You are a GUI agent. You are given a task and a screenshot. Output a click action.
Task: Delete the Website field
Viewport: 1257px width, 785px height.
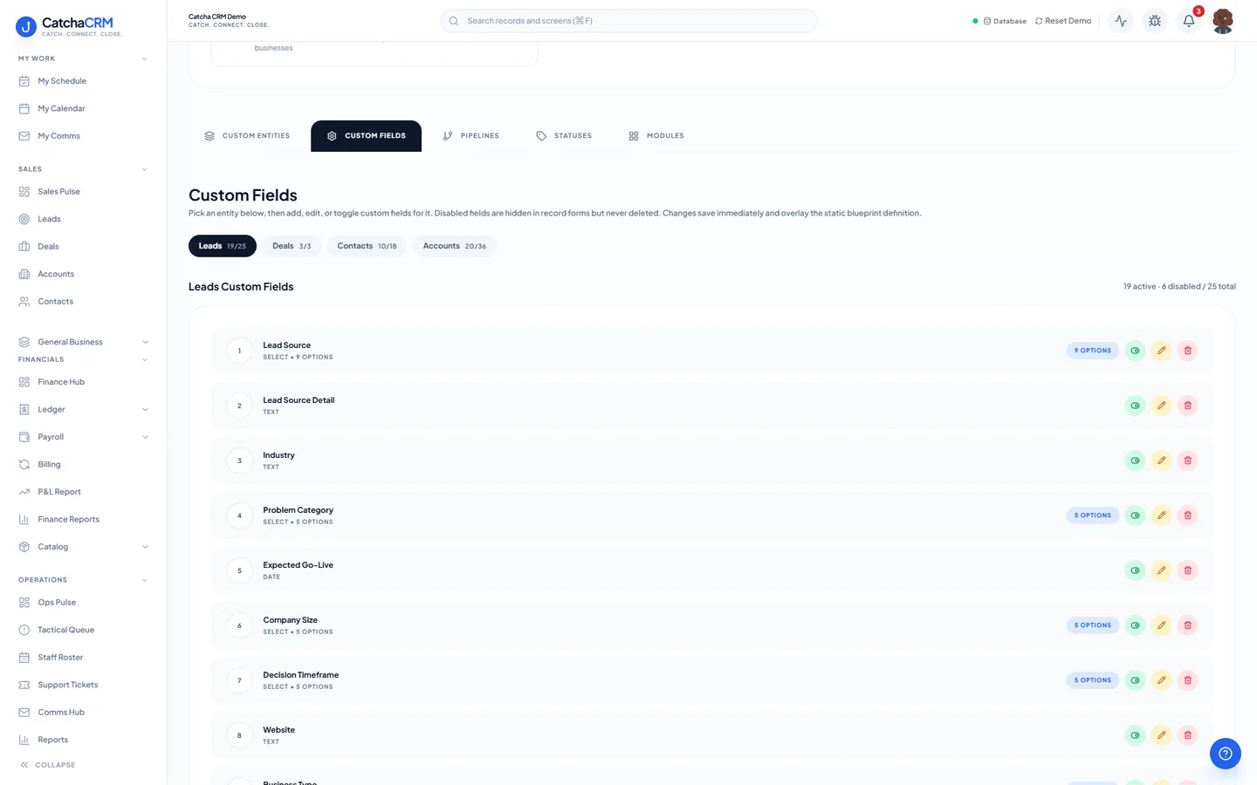pos(1187,735)
